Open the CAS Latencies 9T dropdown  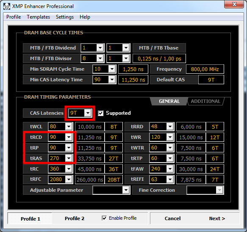(88, 113)
